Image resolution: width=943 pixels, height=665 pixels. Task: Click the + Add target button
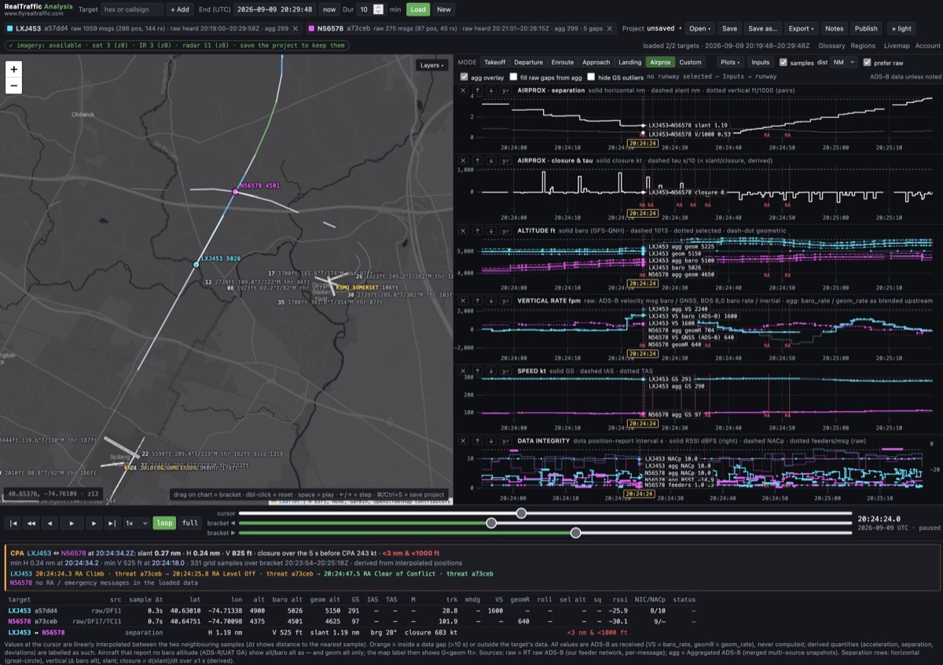click(180, 9)
